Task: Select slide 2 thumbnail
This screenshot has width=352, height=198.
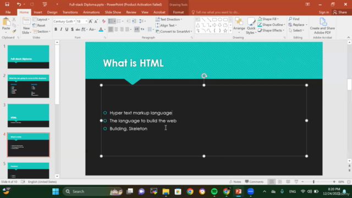Action: tap(28, 86)
